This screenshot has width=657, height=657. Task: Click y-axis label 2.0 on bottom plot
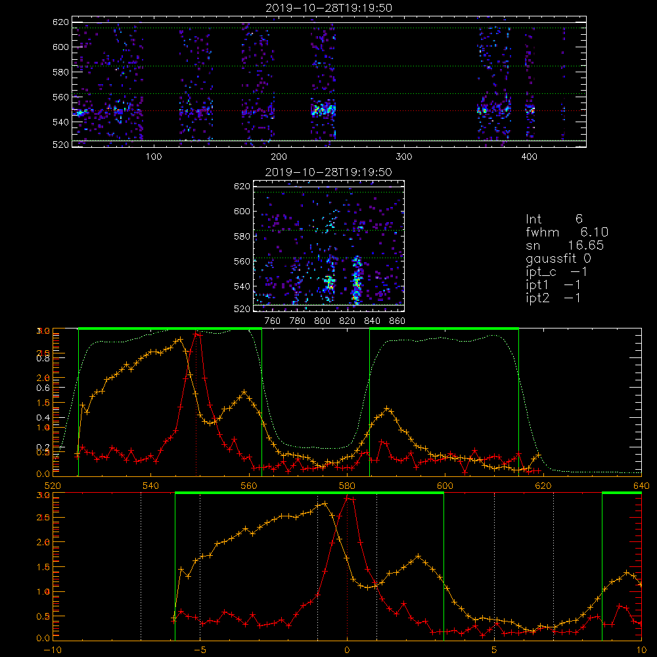tap(44, 542)
